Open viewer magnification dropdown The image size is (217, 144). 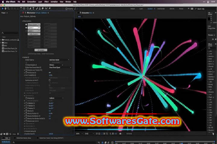pyautogui.click(x=80, y=134)
